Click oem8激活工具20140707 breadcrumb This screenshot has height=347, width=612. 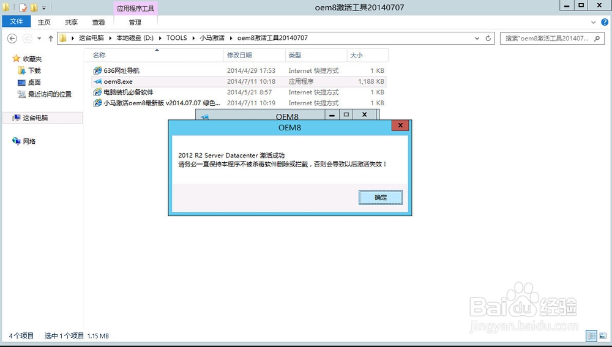pyautogui.click(x=272, y=38)
